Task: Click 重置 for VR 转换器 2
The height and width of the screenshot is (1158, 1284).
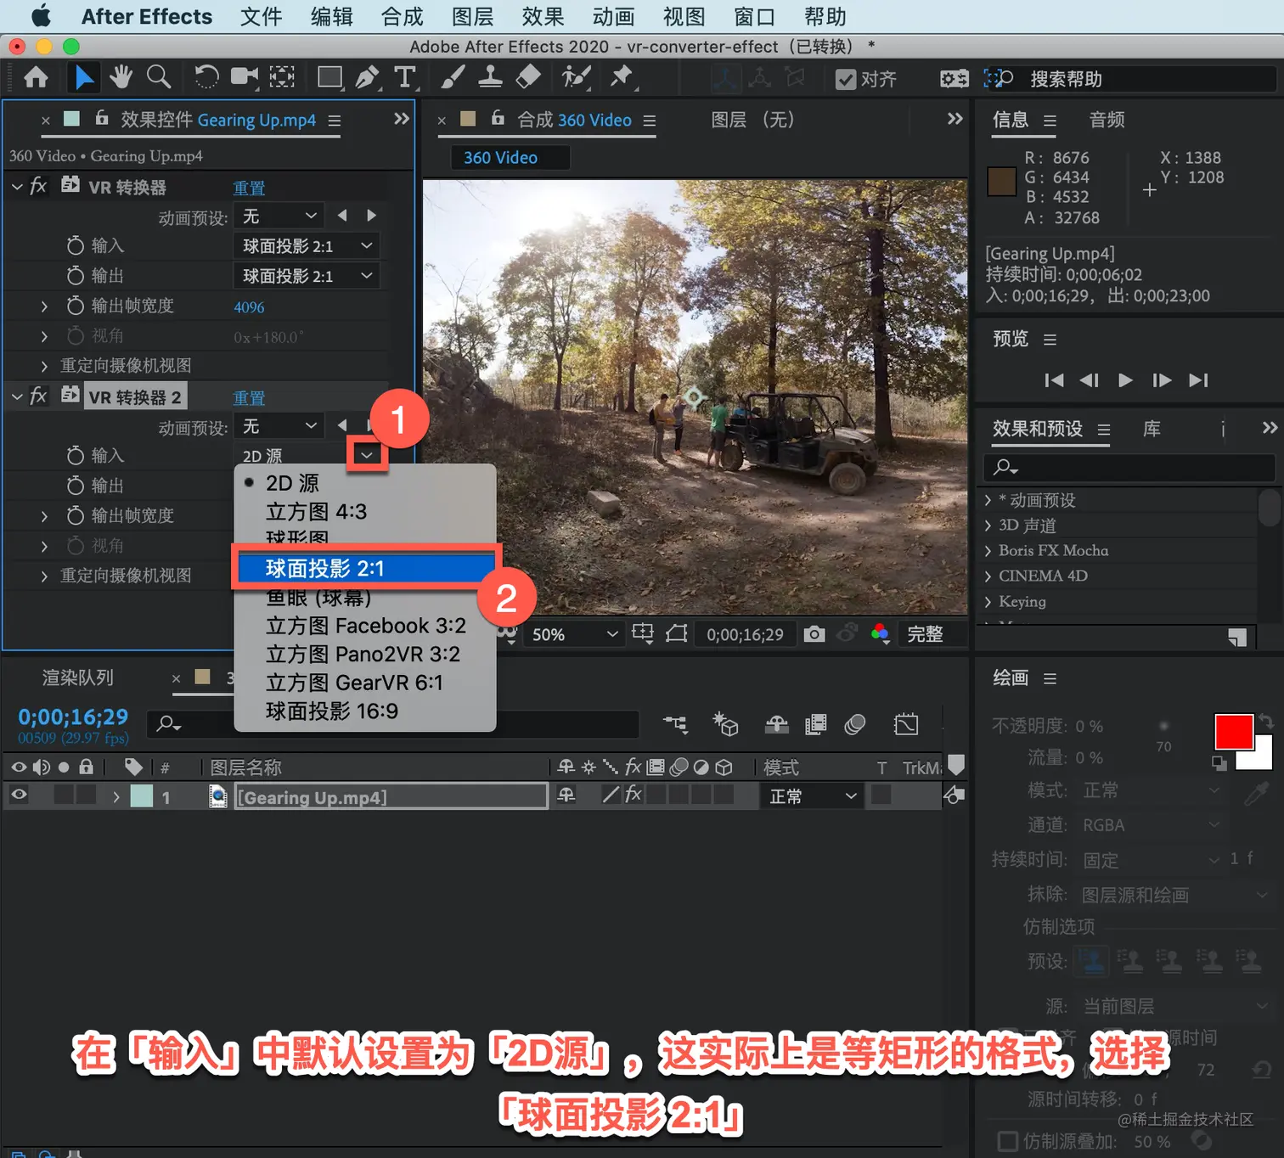Action: tap(249, 397)
